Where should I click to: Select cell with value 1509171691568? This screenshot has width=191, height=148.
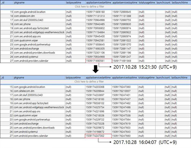click(x=125, y=61)
